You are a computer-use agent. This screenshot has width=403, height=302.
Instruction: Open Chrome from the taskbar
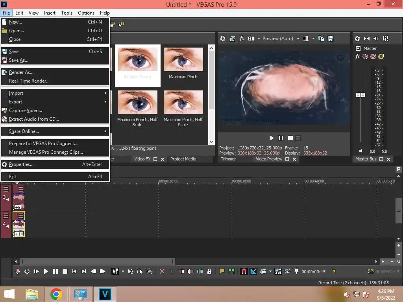click(56, 294)
